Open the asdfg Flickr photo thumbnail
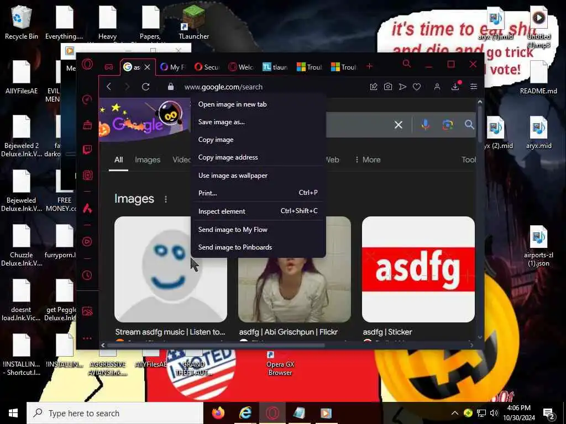 (295, 290)
